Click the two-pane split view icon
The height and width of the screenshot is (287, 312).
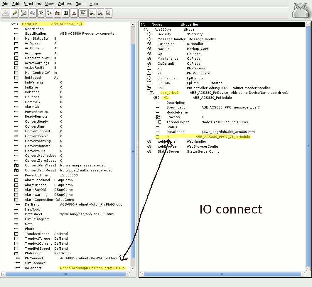point(66,13)
